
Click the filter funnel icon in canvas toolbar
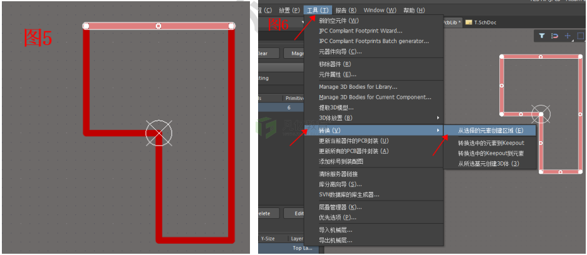coord(541,36)
